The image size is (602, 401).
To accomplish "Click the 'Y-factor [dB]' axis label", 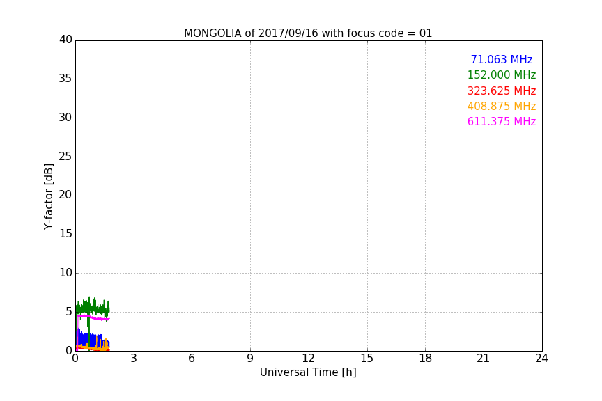I will click(x=49, y=196).
